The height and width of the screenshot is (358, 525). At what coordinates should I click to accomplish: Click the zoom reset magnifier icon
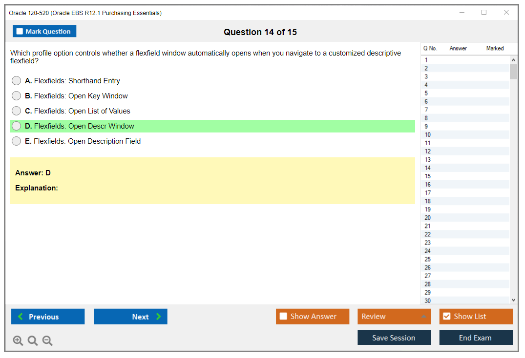coord(33,340)
